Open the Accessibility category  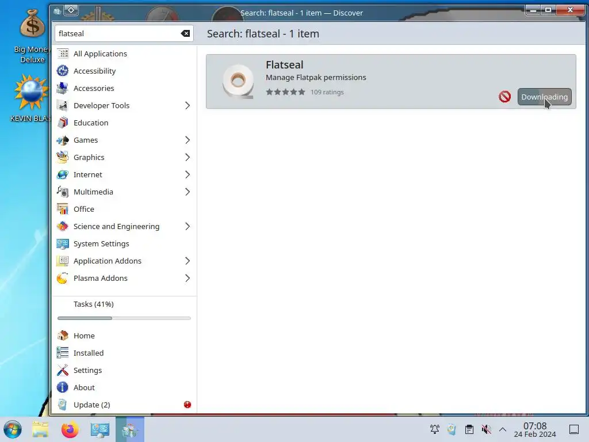[x=124, y=71]
